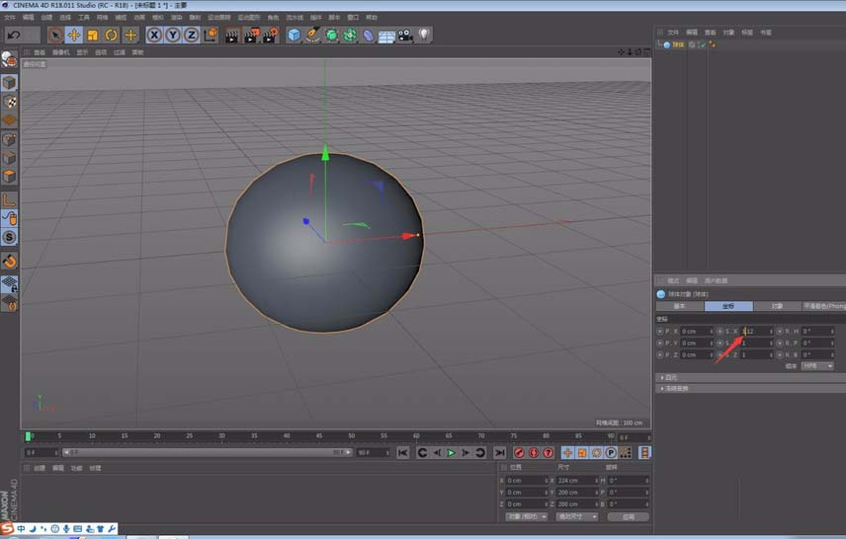Select the Rotate tool in top toolbar

tap(112, 36)
